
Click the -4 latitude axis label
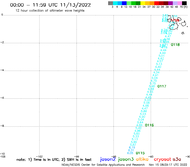[2, 70]
